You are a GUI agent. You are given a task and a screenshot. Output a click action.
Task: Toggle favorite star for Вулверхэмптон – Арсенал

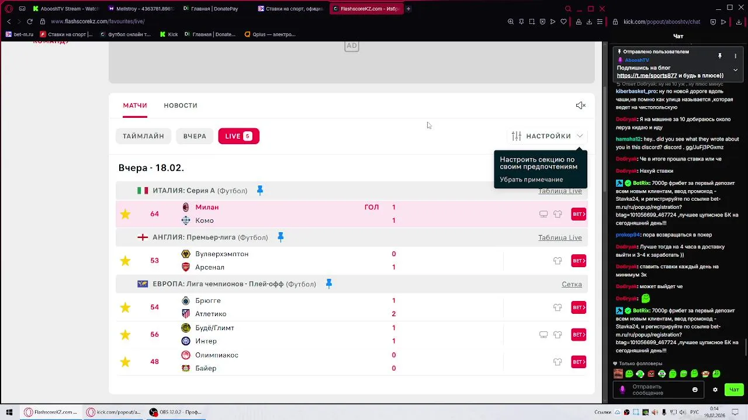pos(125,261)
